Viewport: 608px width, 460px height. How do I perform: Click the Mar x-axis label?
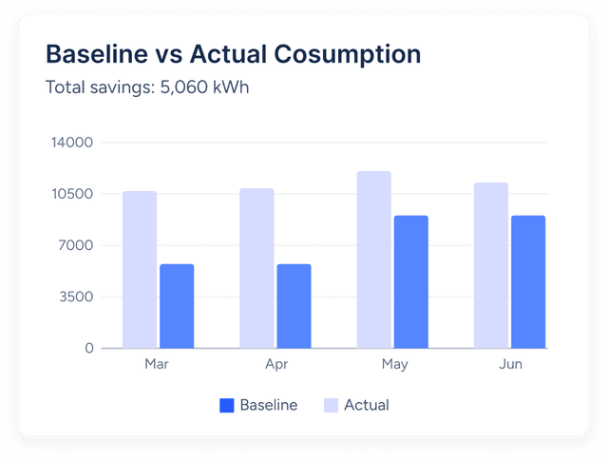[157, 364]
